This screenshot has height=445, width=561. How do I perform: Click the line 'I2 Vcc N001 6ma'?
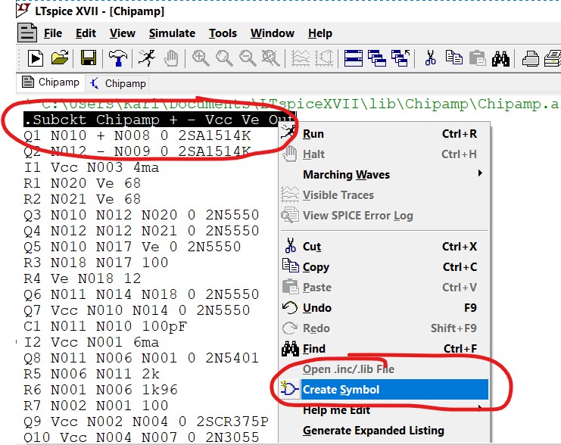(x=92, y=342)
